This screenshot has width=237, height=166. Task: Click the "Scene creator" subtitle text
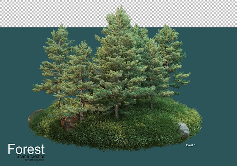(x=31, y=157)
